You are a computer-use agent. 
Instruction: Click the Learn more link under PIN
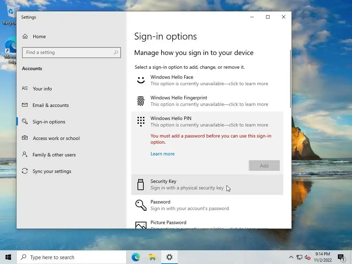163,154
